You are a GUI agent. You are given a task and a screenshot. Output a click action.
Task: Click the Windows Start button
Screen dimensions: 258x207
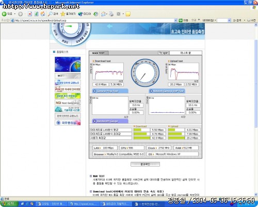coord(9,204)
